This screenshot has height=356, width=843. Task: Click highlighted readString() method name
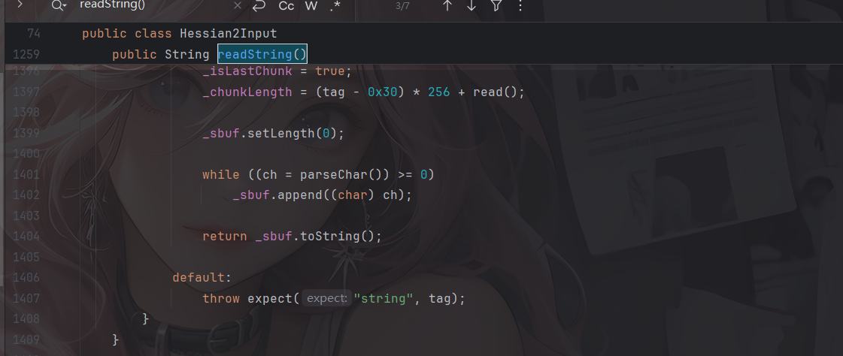(x=262, y=54)
